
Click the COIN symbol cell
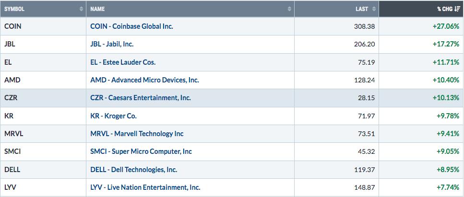point(43,26)
